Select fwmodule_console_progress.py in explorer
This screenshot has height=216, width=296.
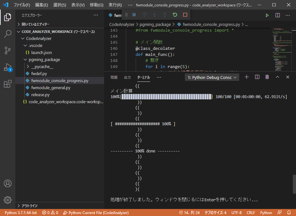pyautogui.click(x=60, y=81)
